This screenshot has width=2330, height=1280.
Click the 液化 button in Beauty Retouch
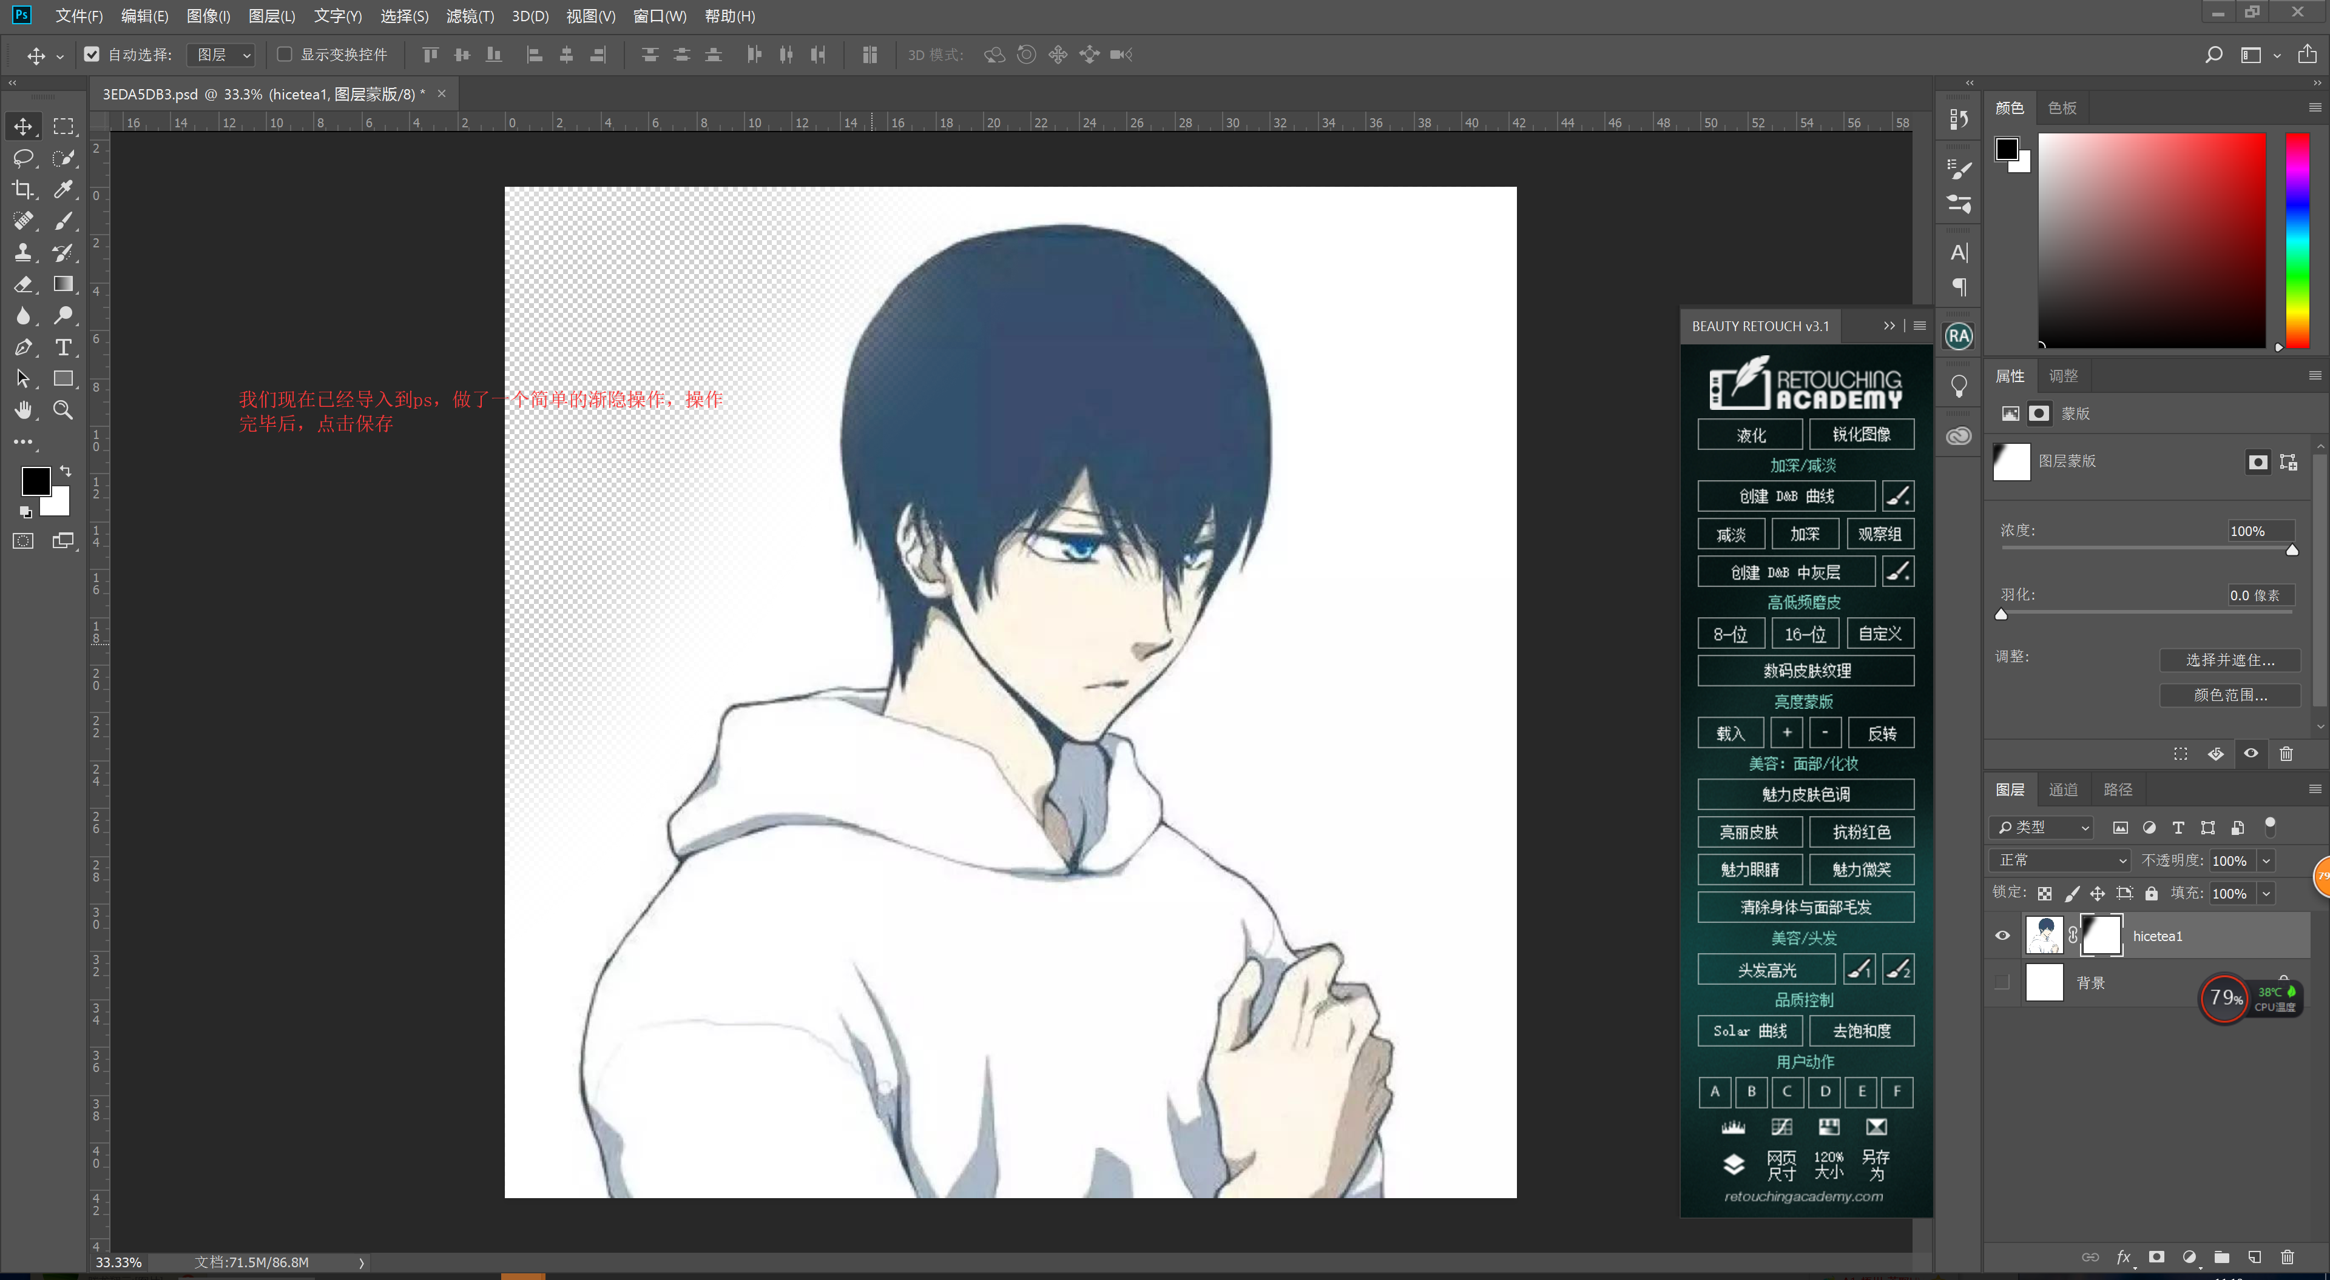[1750, 435]
